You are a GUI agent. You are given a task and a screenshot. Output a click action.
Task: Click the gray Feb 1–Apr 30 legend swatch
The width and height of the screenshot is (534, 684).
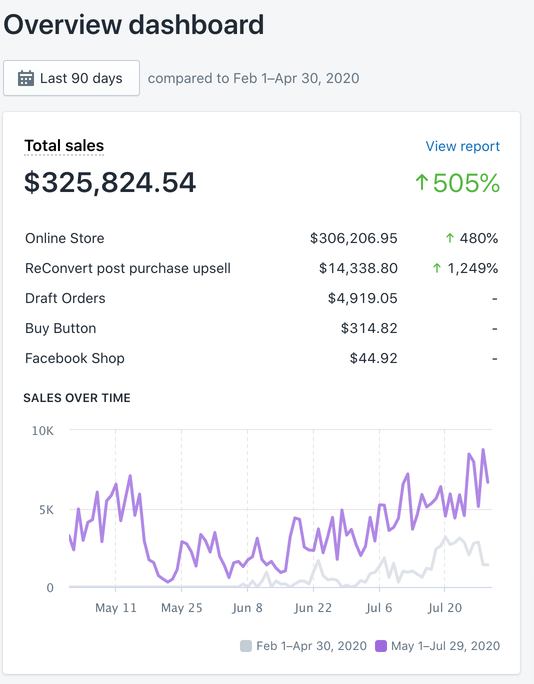click(246, 646)
